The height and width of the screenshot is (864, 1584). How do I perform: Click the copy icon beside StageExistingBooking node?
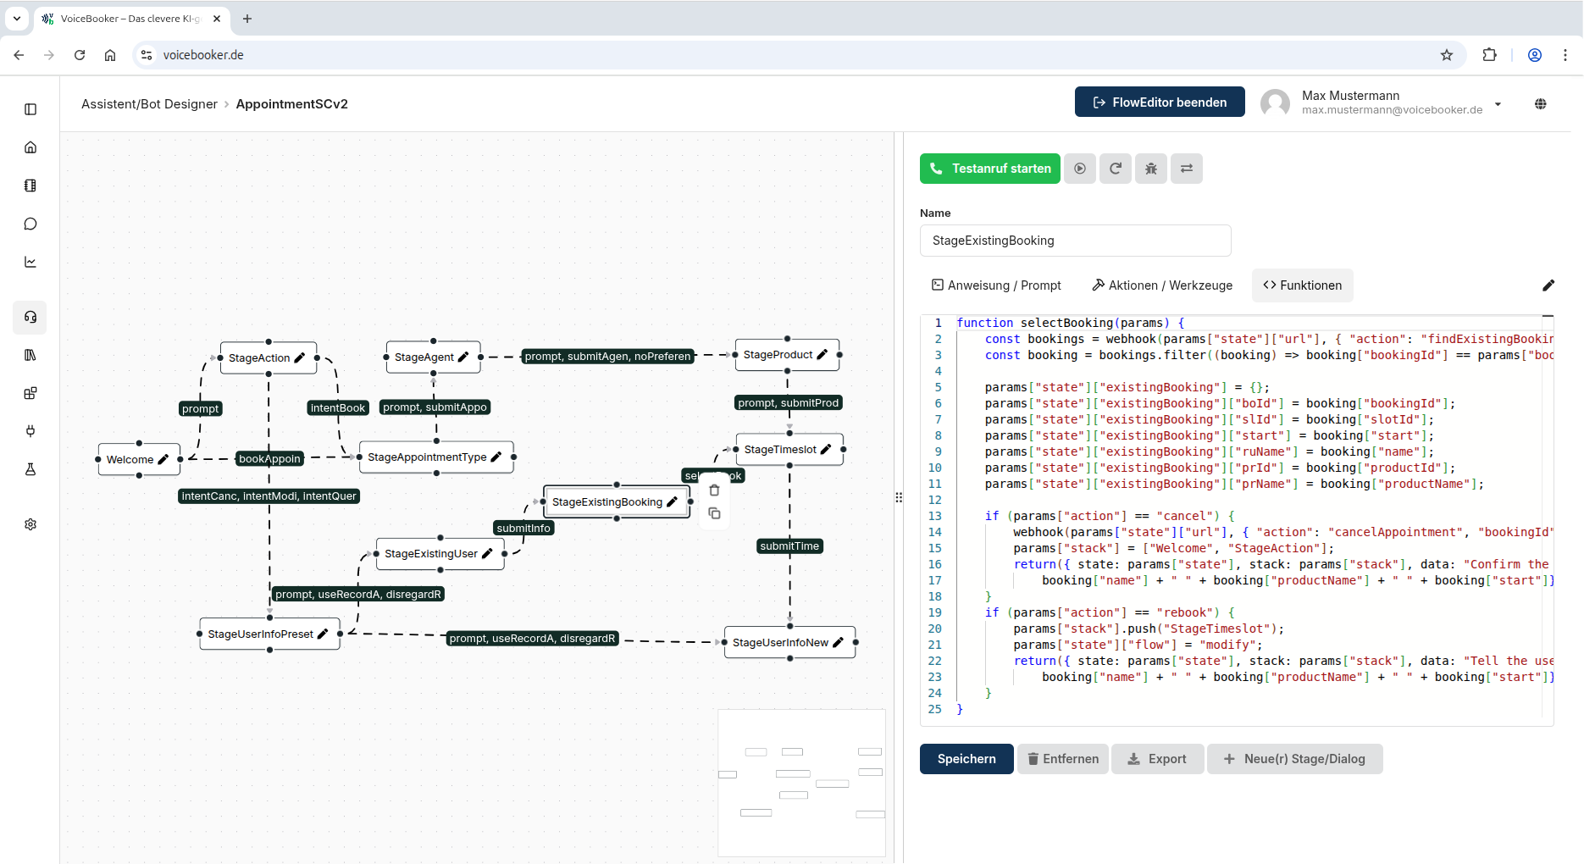(x=714, y=513)
